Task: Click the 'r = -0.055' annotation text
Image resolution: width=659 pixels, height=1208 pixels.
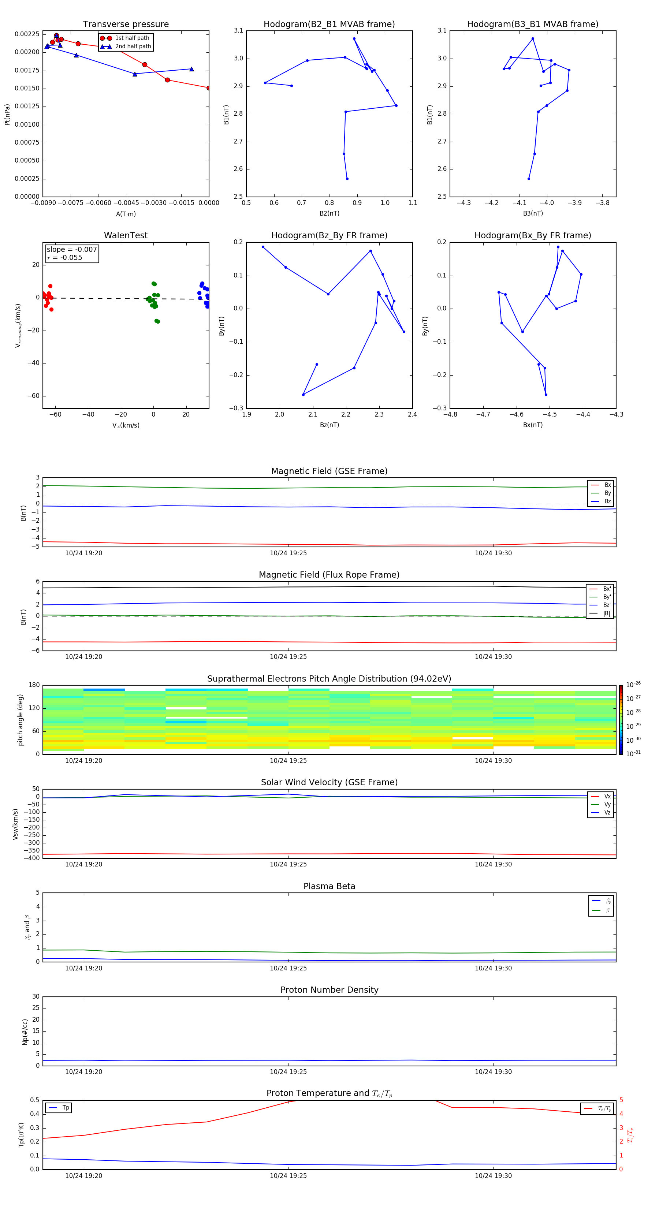Action: [65, 257]
